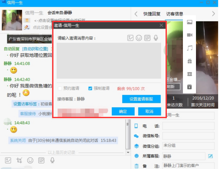Click smiley emoji under 14:41:08 message
Screen dimensions: 219x169
click(13, 70)
